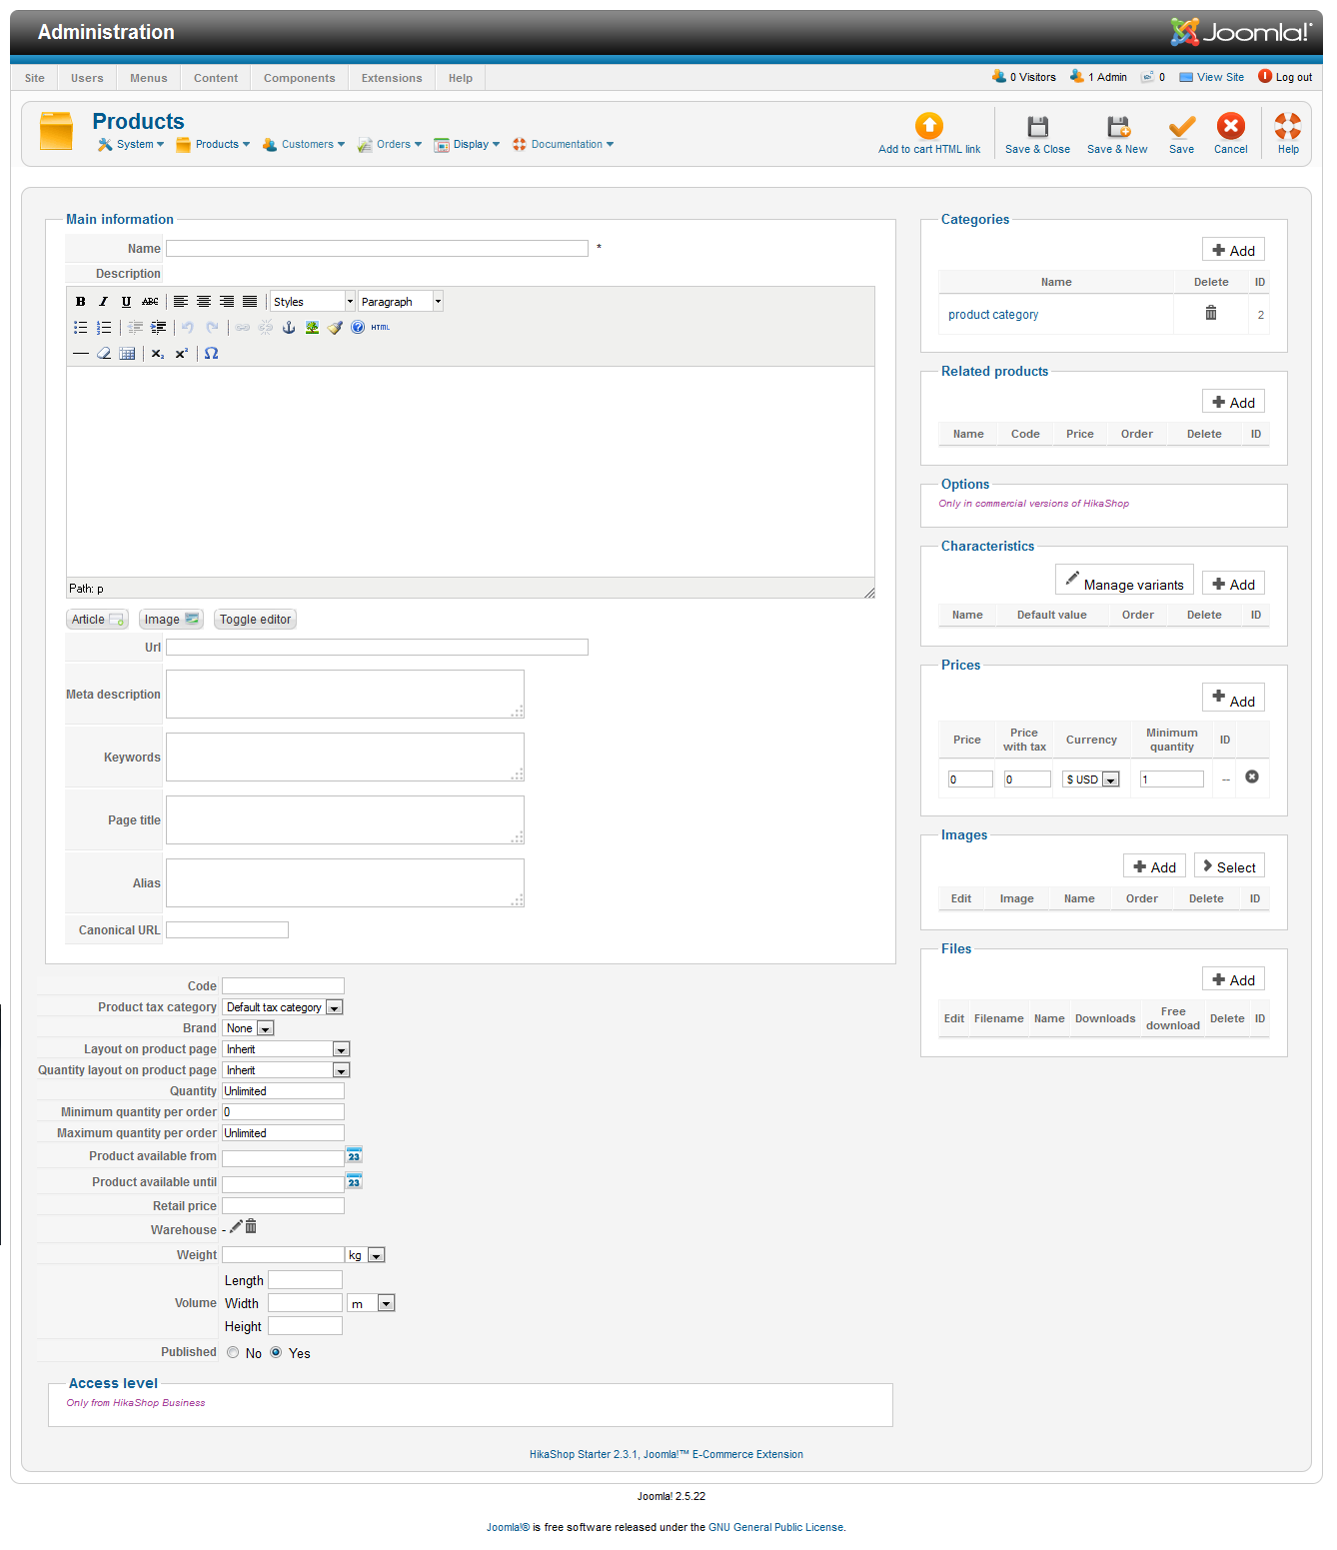Align description text to the right
The height and width of the screenshot is (1550, 1337).
[227, 302]
